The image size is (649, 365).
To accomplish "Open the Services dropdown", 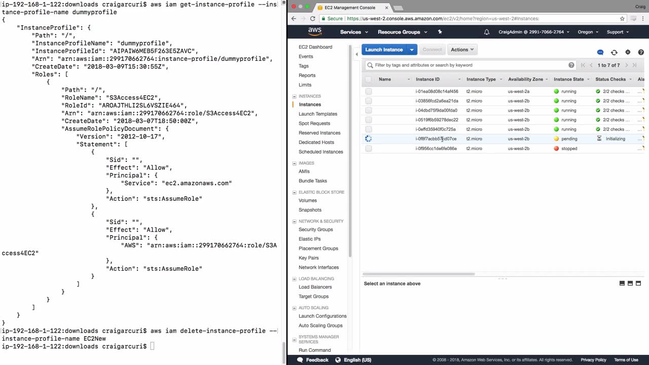I will [x=354, y=32].
